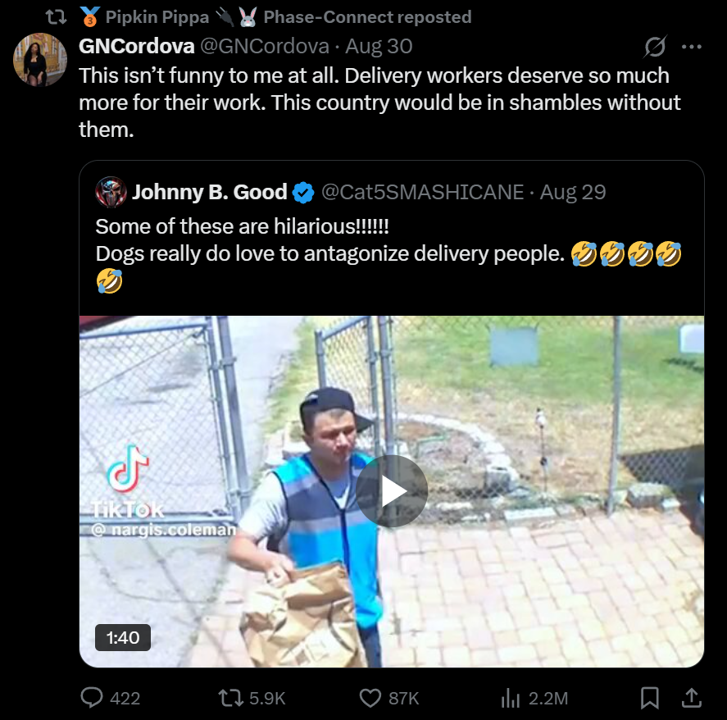The width and height of the screenshot is (727, 720).
Task: Open the share upload icon
Action: tap(691, 697)
